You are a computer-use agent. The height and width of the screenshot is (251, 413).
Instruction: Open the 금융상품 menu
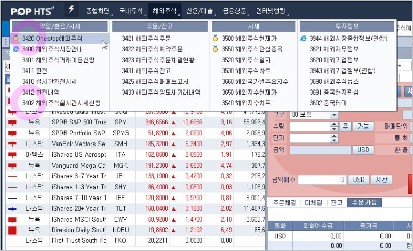click(234, 11)
